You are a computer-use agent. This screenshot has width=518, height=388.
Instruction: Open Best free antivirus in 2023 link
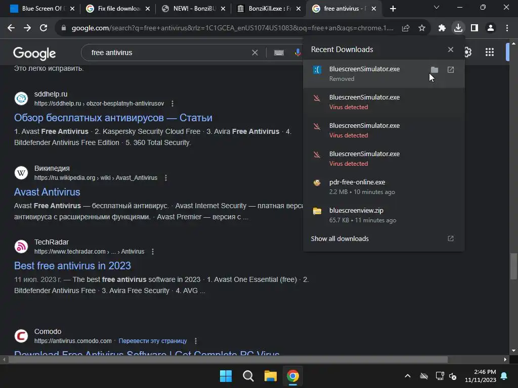tap(72, 266)
